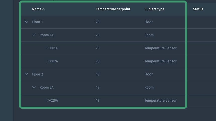The width and height of the screenshot is (216, 121).
Task: Click T-001A's temperature setpoint value
Action: (97, 48)
